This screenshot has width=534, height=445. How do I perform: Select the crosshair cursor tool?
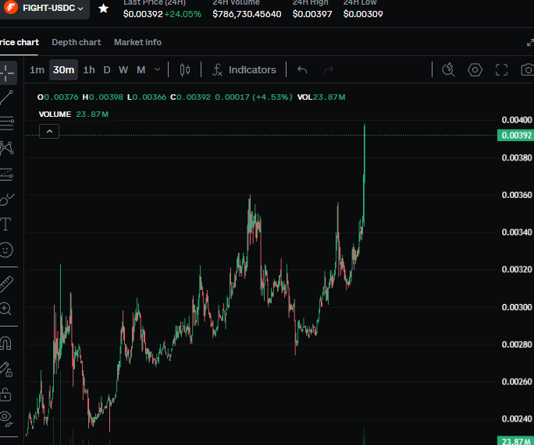coord(8,72)
